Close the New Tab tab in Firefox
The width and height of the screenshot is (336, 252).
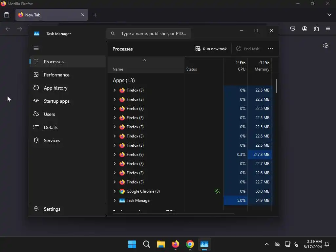click(83, 15)
